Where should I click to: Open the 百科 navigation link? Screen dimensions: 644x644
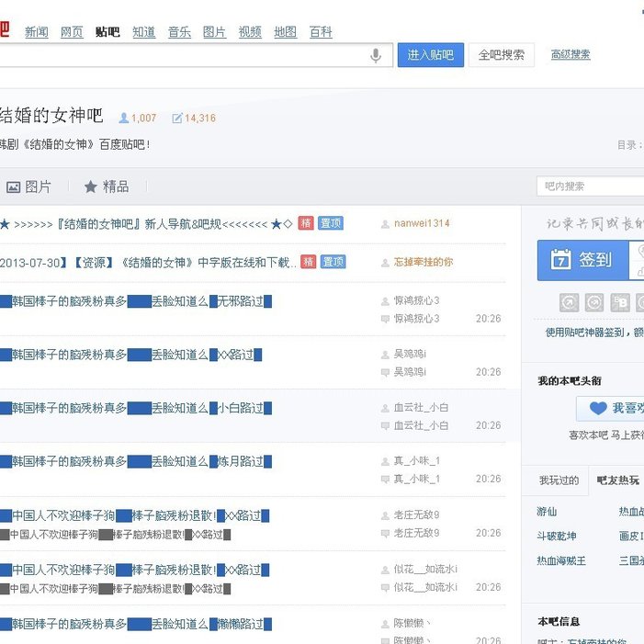point(321,31)
